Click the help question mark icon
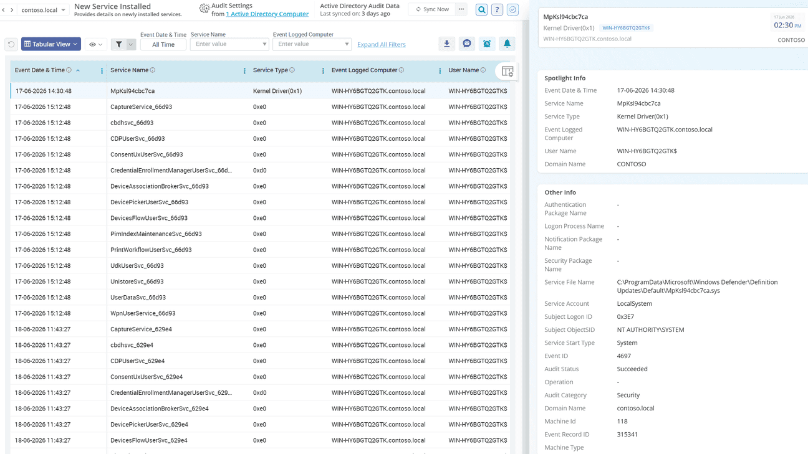The image size is (808, 454). point(497,9)
